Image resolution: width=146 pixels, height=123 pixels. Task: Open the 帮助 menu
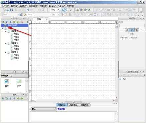(x=70, y=6)
